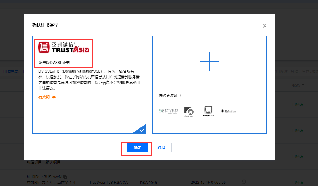Click the small icon beside expiry date 2022-12-15
This screenshot has height=186, width=318.
(244, 182)
